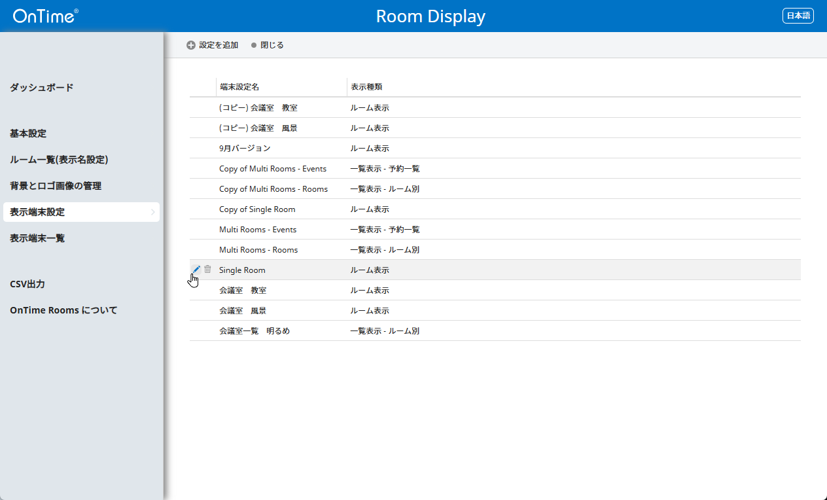The width and height of the screenshot is (827, 500).
Task: Sort by 端末設定名 column header
Action: click(240, 86)
